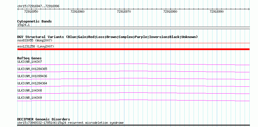
Task: Open transcript ULK3|NM_001284365
Action: point(32,69)
